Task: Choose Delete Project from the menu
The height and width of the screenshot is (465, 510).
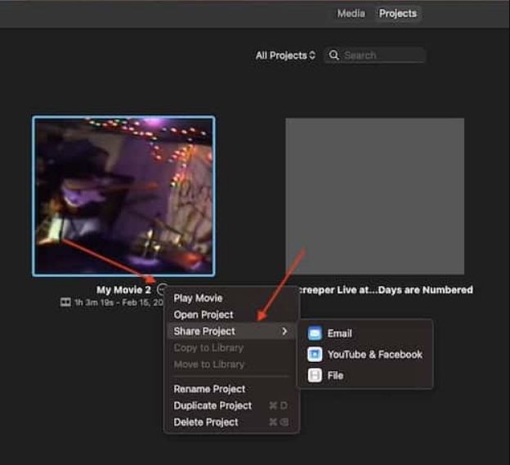Action: [x=231, y=422]
